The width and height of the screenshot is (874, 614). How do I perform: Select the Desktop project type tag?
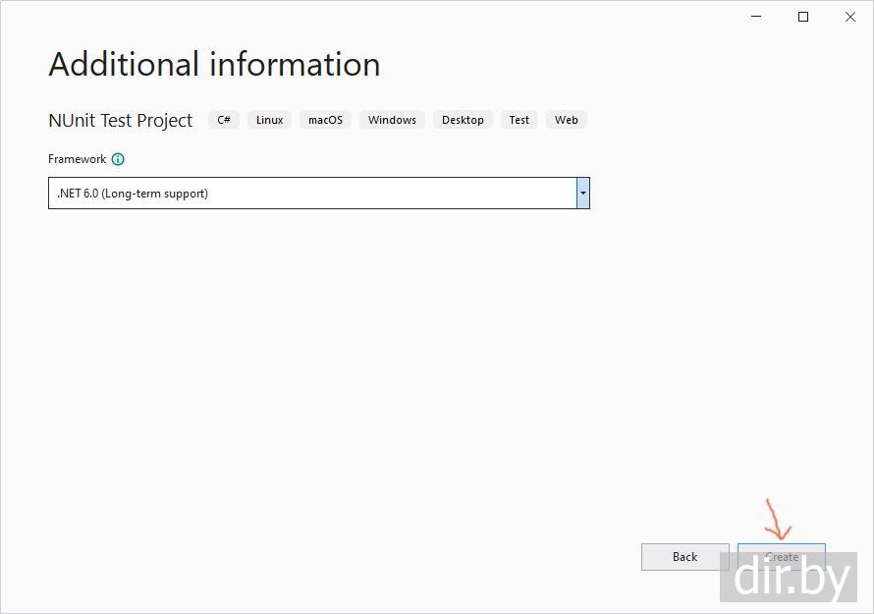(463, 120)
